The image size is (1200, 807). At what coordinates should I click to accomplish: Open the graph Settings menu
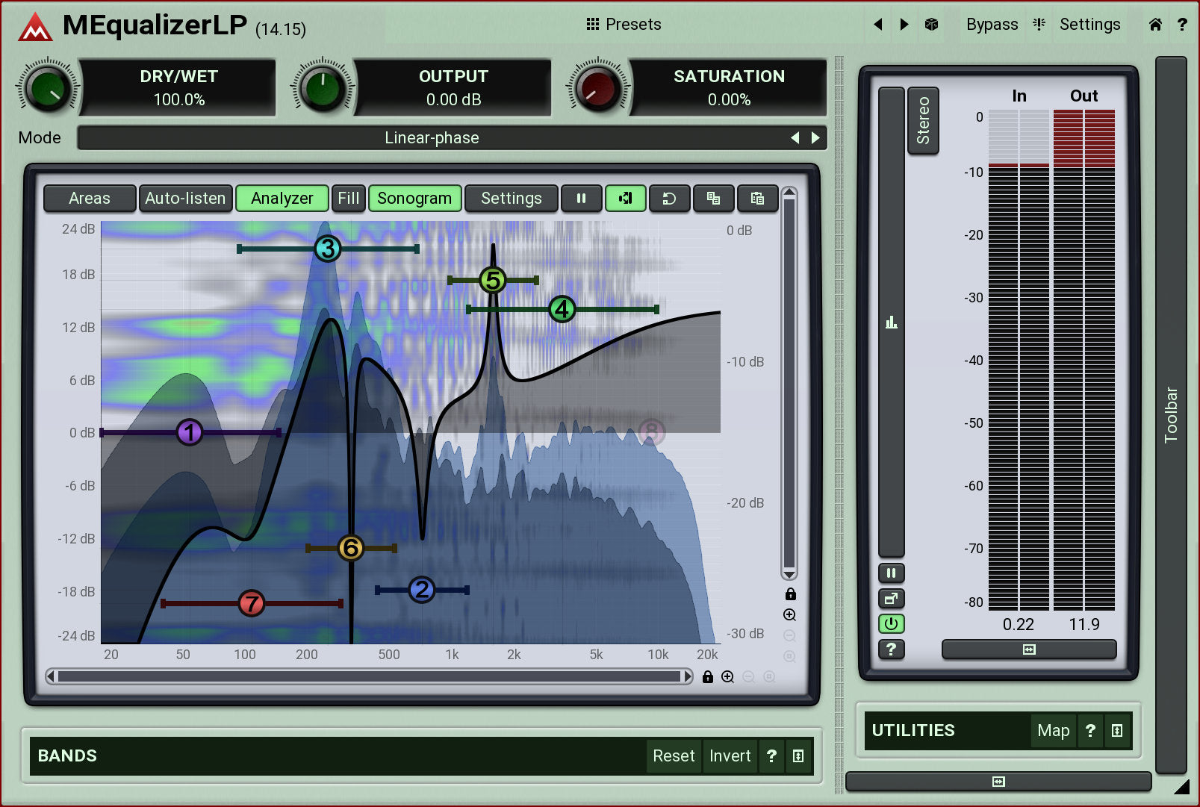pyautogui.click(x=511, y=199)
